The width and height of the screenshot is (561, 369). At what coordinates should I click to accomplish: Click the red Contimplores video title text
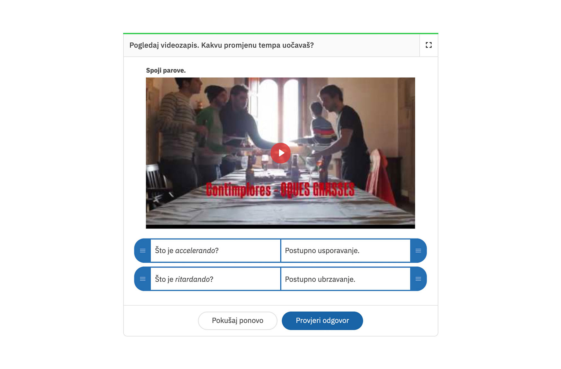280,190
